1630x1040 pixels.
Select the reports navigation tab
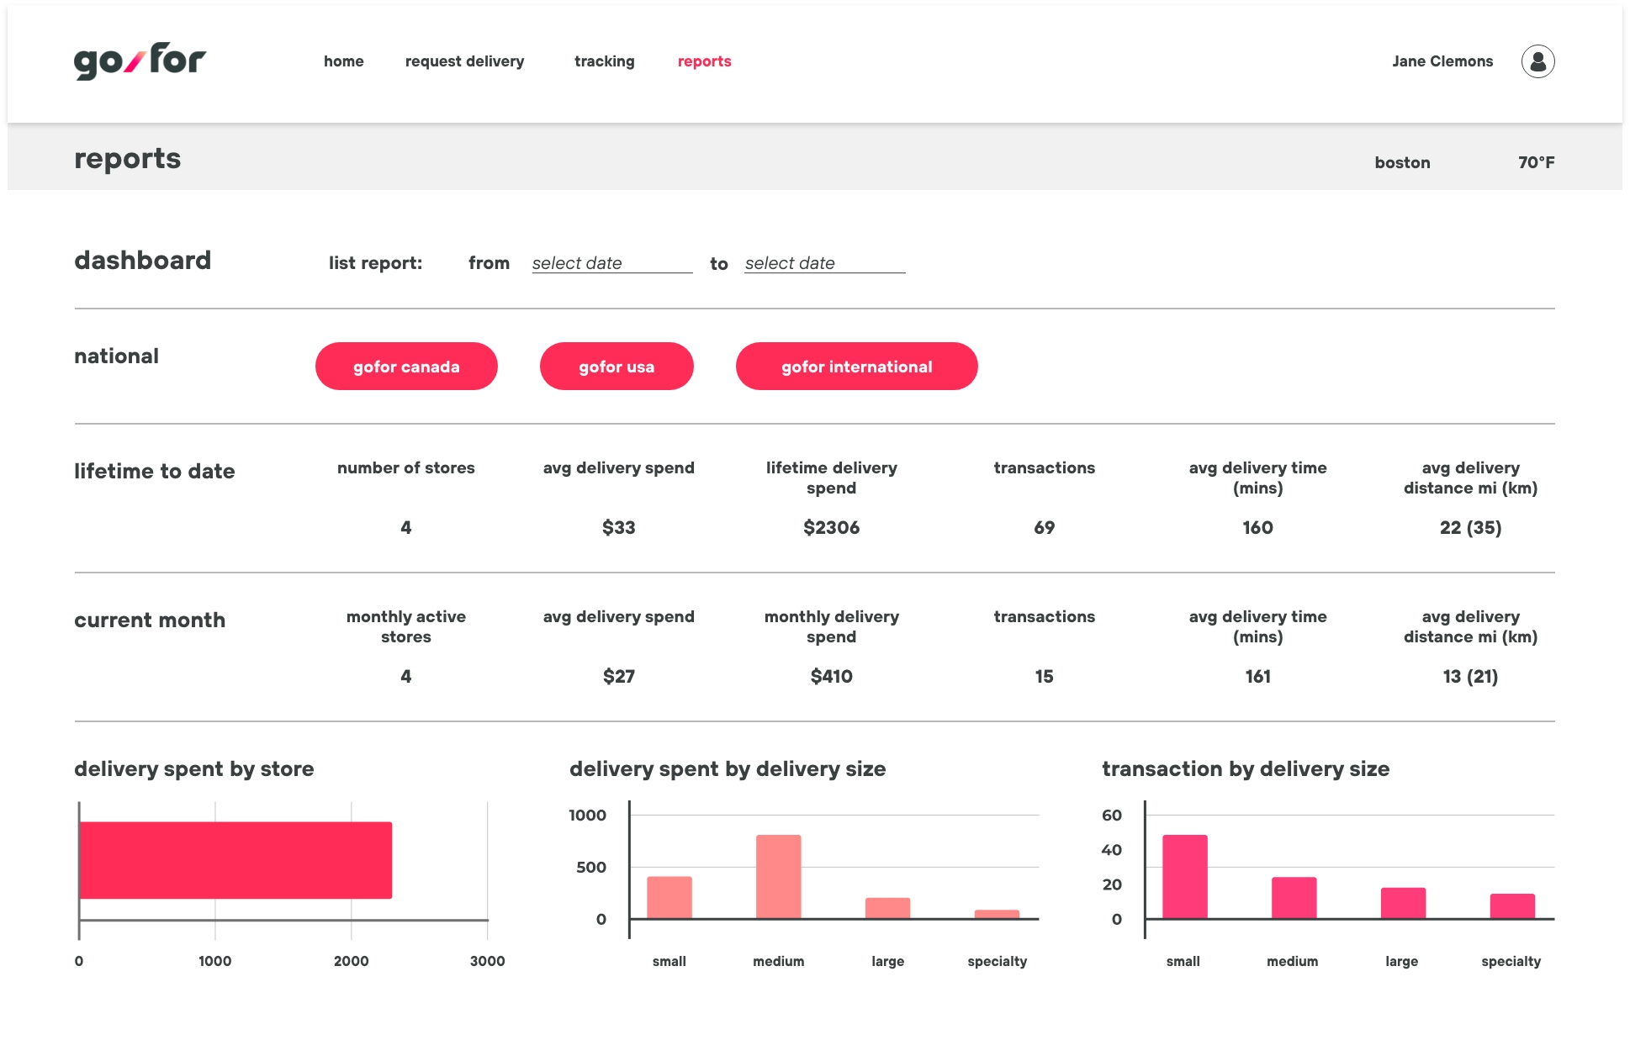click(x=704, y=61)
